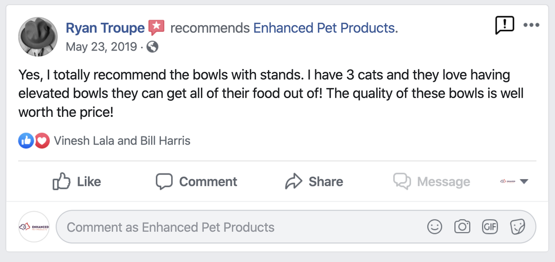This screenshot has width=555, height=262.
Task: Expand the comment-as page selector dropdown
Action: [x=515, y=182]
